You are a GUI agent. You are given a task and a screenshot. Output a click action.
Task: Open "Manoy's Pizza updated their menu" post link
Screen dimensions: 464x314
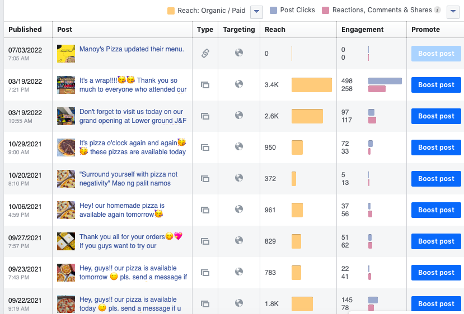tap(132, 49)
